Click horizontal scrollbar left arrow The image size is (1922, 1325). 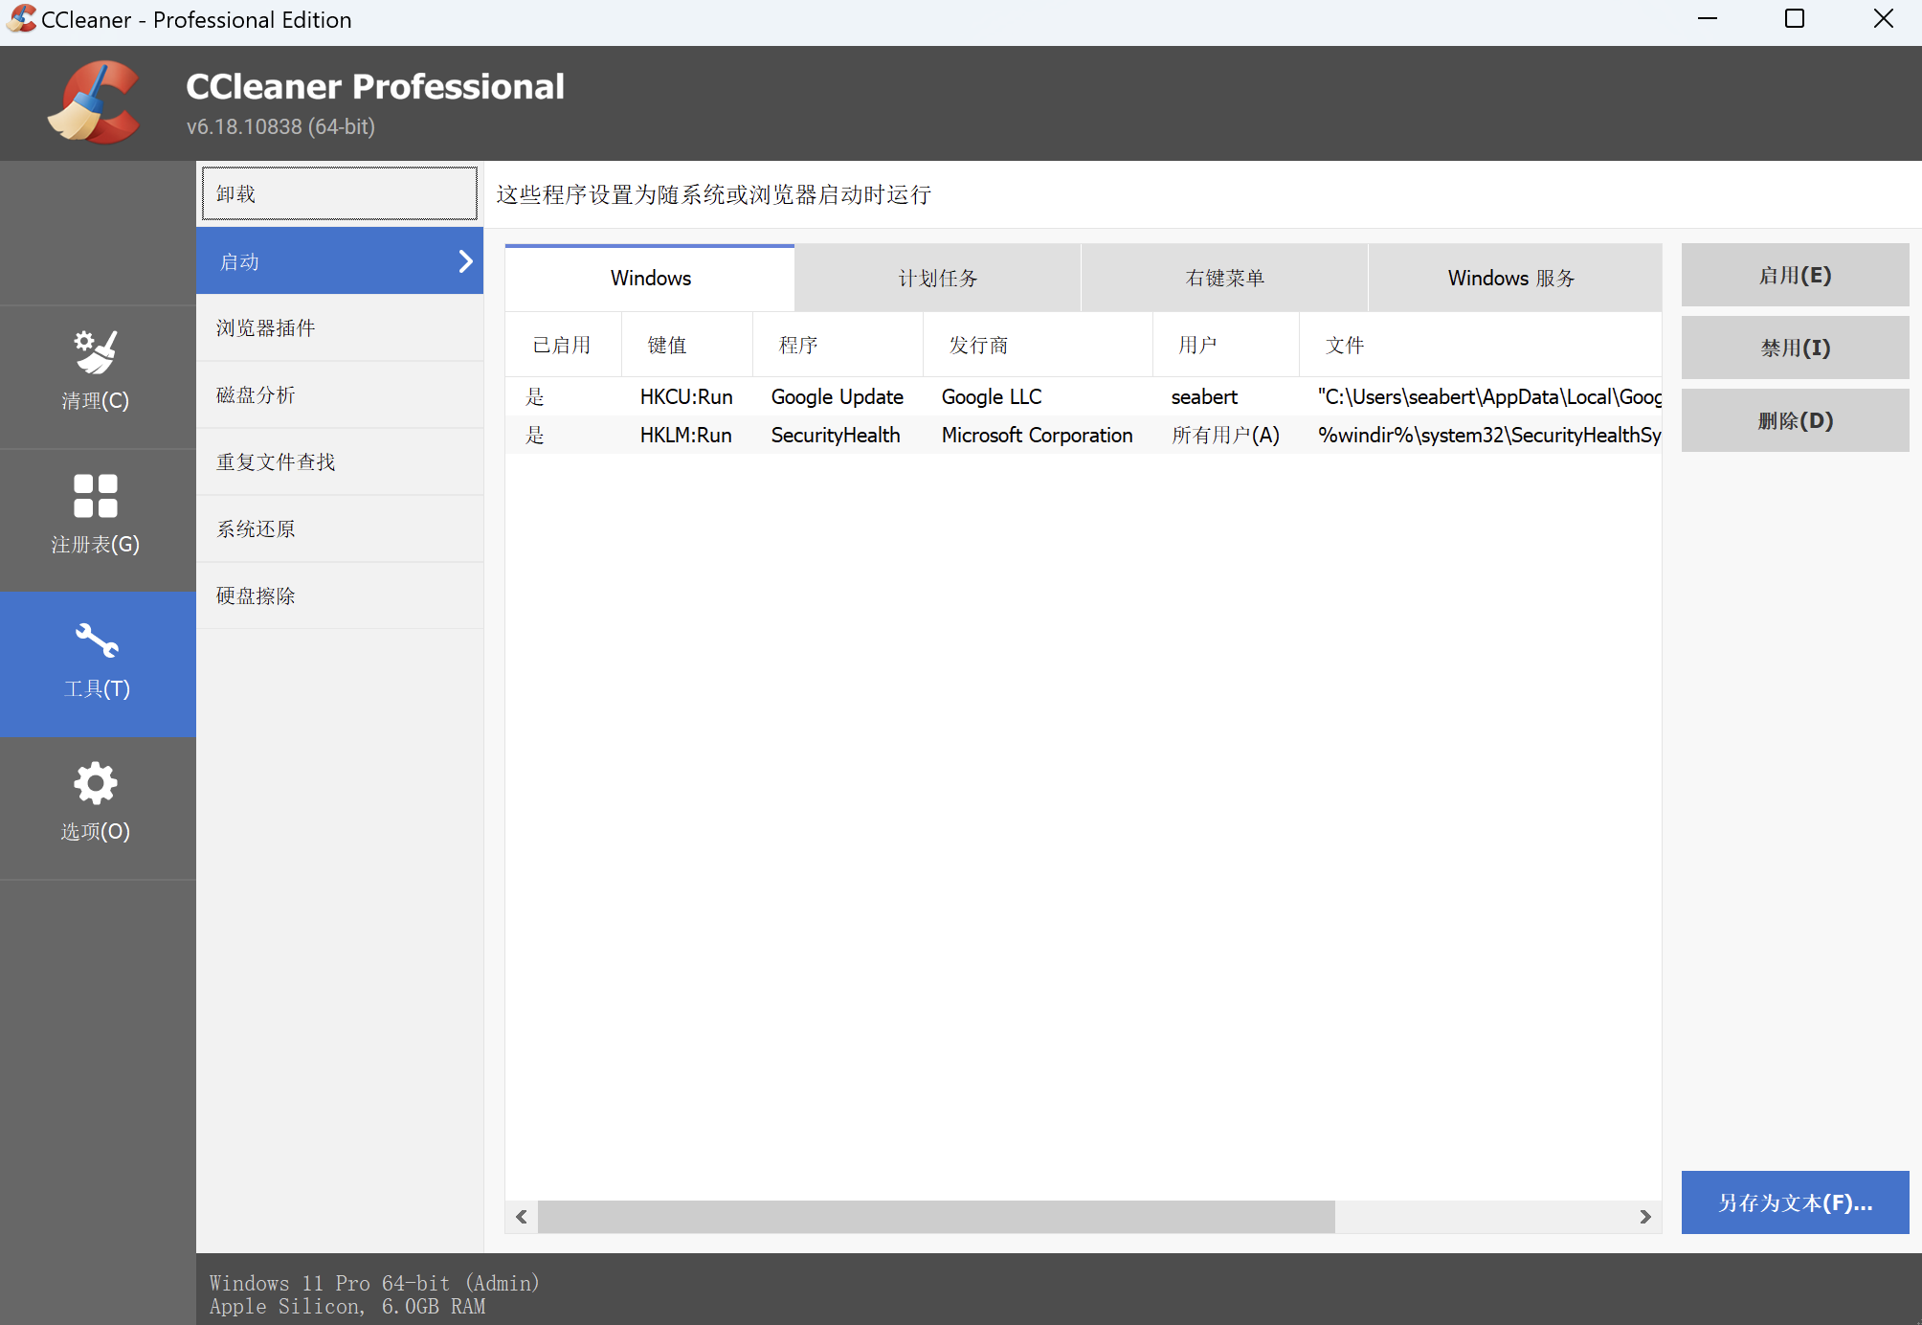click(522, 1217)
